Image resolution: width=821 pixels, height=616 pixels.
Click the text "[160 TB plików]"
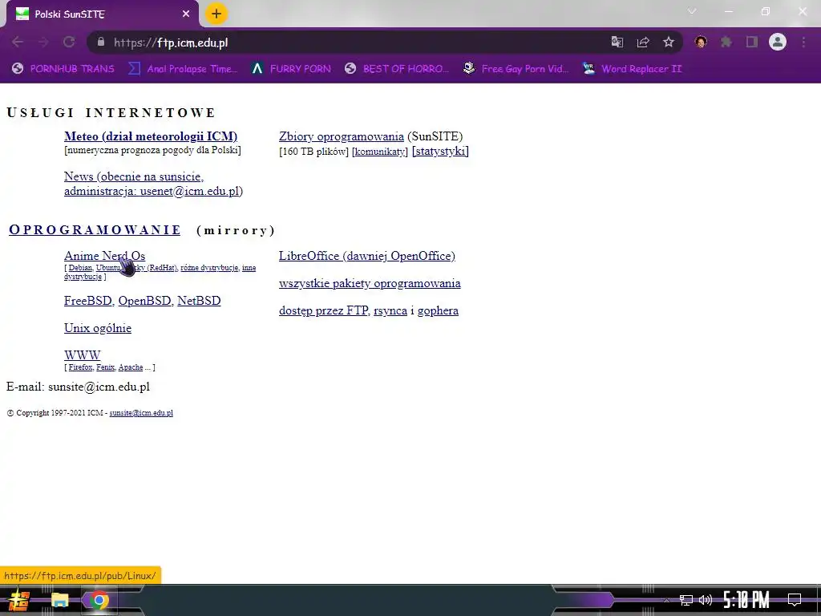coord(313,152)
